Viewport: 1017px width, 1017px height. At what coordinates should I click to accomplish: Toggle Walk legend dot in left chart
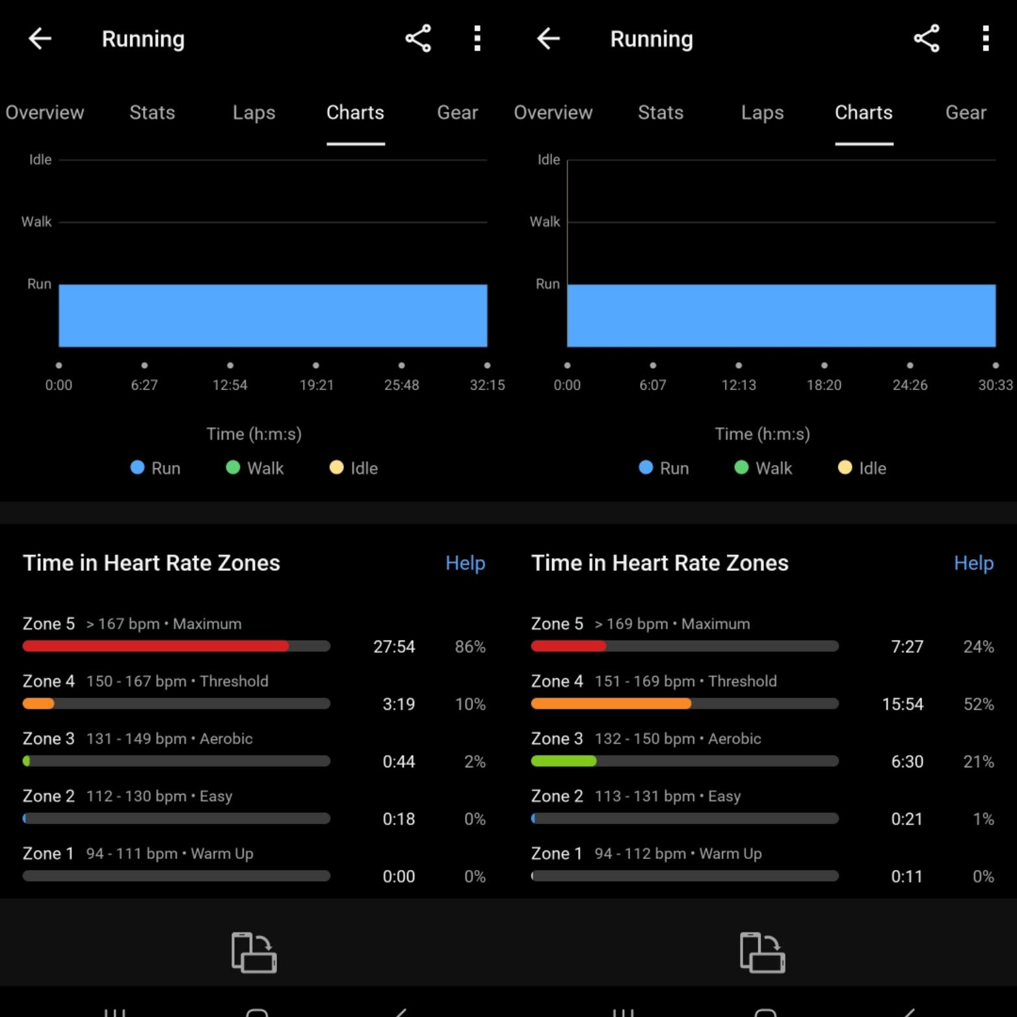tap(233, 468)
